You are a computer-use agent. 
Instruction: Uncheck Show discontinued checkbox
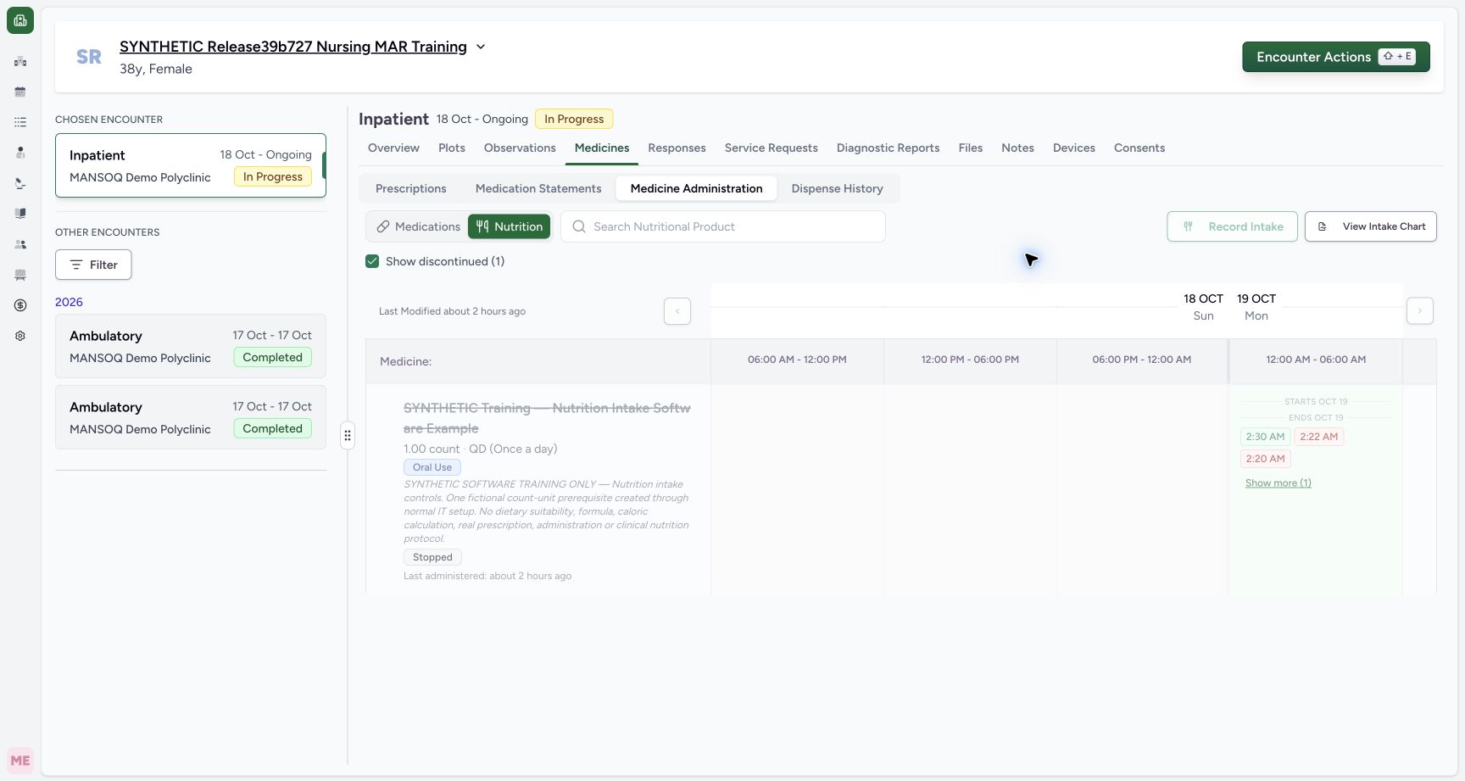click(x=372, y=261)
